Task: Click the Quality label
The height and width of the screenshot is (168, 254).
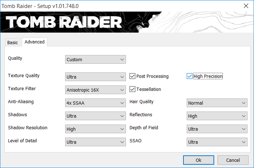Action: (x=15, y=58)
